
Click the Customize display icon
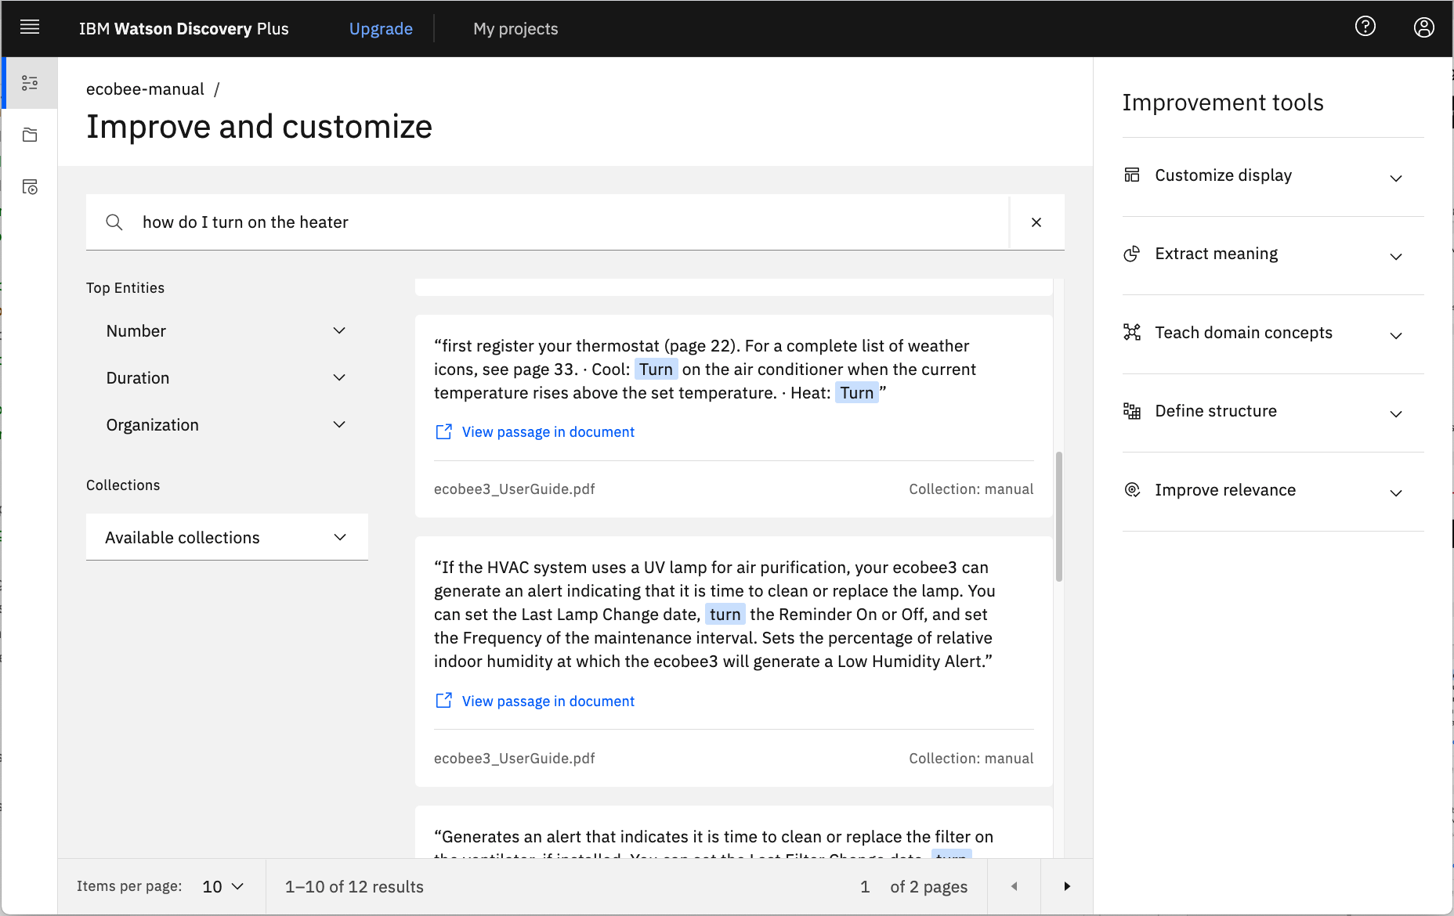pyautogui.click(x=1132, y=175)
